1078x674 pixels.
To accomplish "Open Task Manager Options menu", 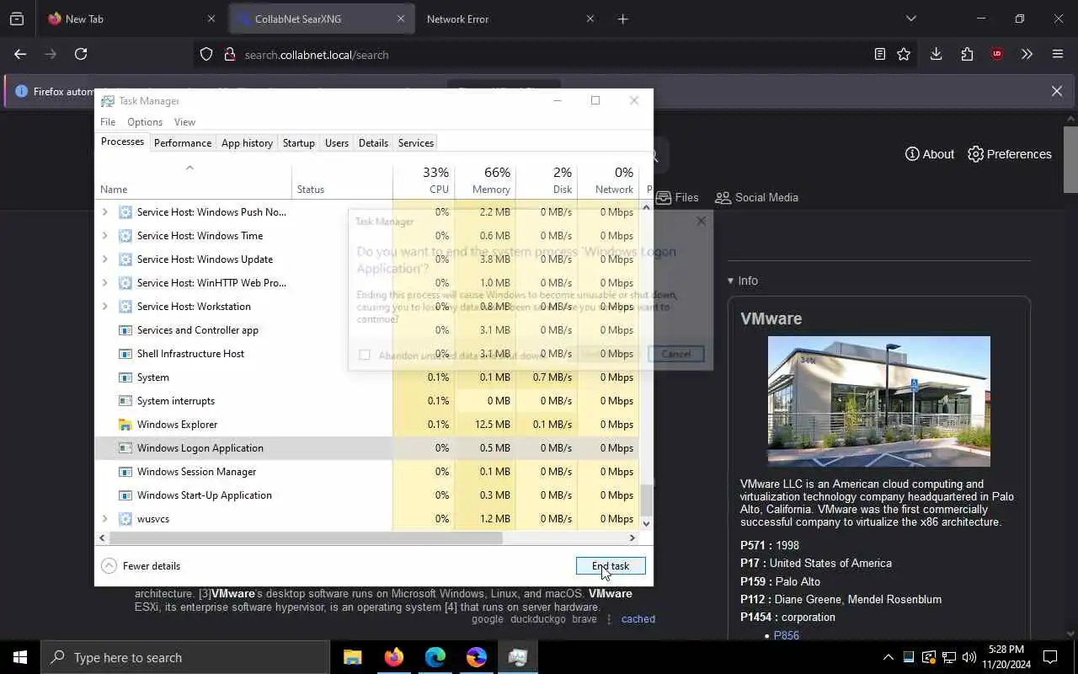I will pyautogui.click(x=145, y=122).
